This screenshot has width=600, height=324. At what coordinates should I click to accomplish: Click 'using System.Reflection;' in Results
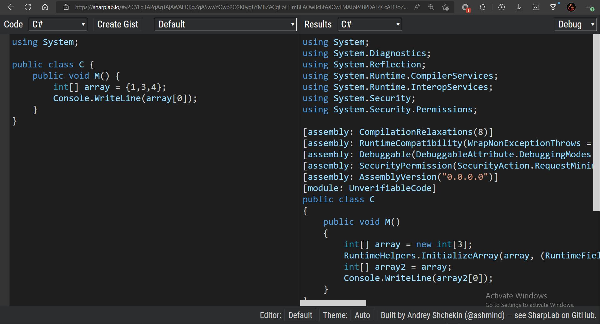pyautogui.click(x=364, y=65)
